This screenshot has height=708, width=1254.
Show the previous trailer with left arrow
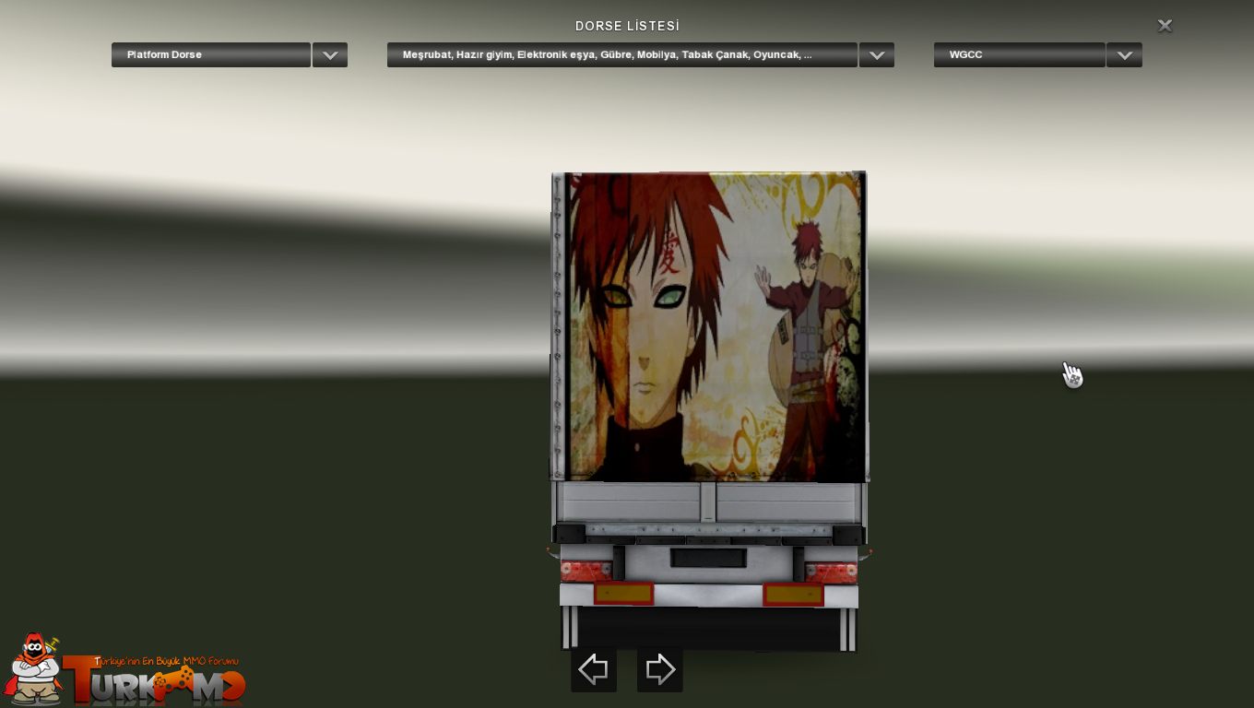[x=594, y=669]
